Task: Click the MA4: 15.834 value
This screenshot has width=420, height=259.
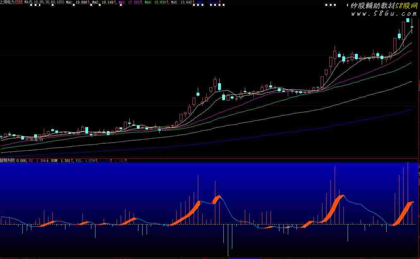Action: pos(155,2)
